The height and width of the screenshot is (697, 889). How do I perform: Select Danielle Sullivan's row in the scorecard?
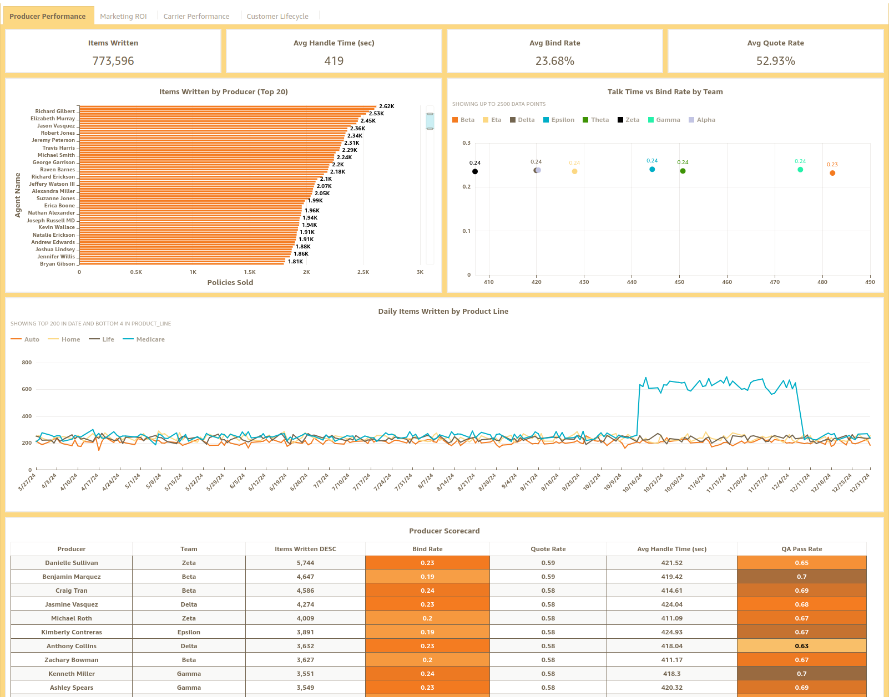pyautogui.click(x=72, y=562)
